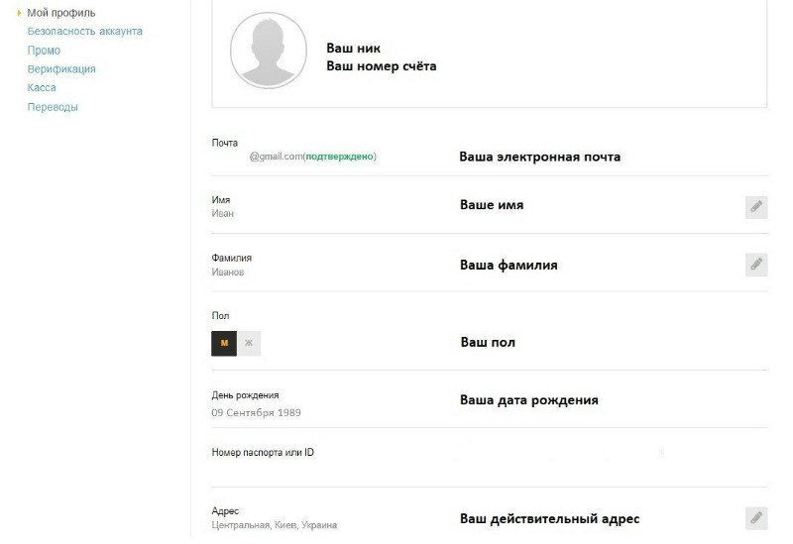This screenshot has width=793, height=544.
Task: Select the male 'М' gender option
Action: pyautogui.click(x=224, y=343)
